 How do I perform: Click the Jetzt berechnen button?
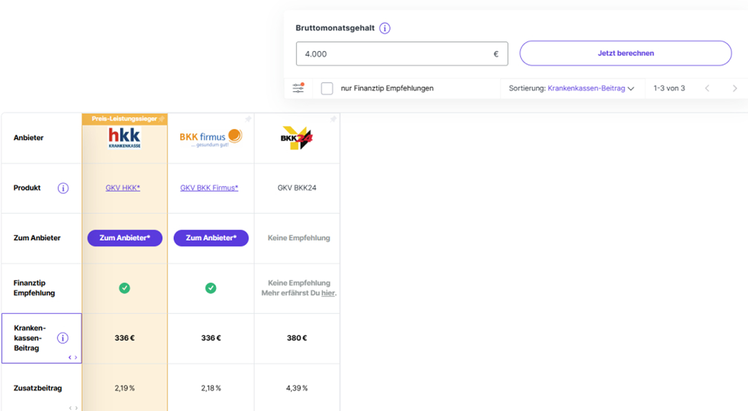pyautogui.click(x=625, y=53)
